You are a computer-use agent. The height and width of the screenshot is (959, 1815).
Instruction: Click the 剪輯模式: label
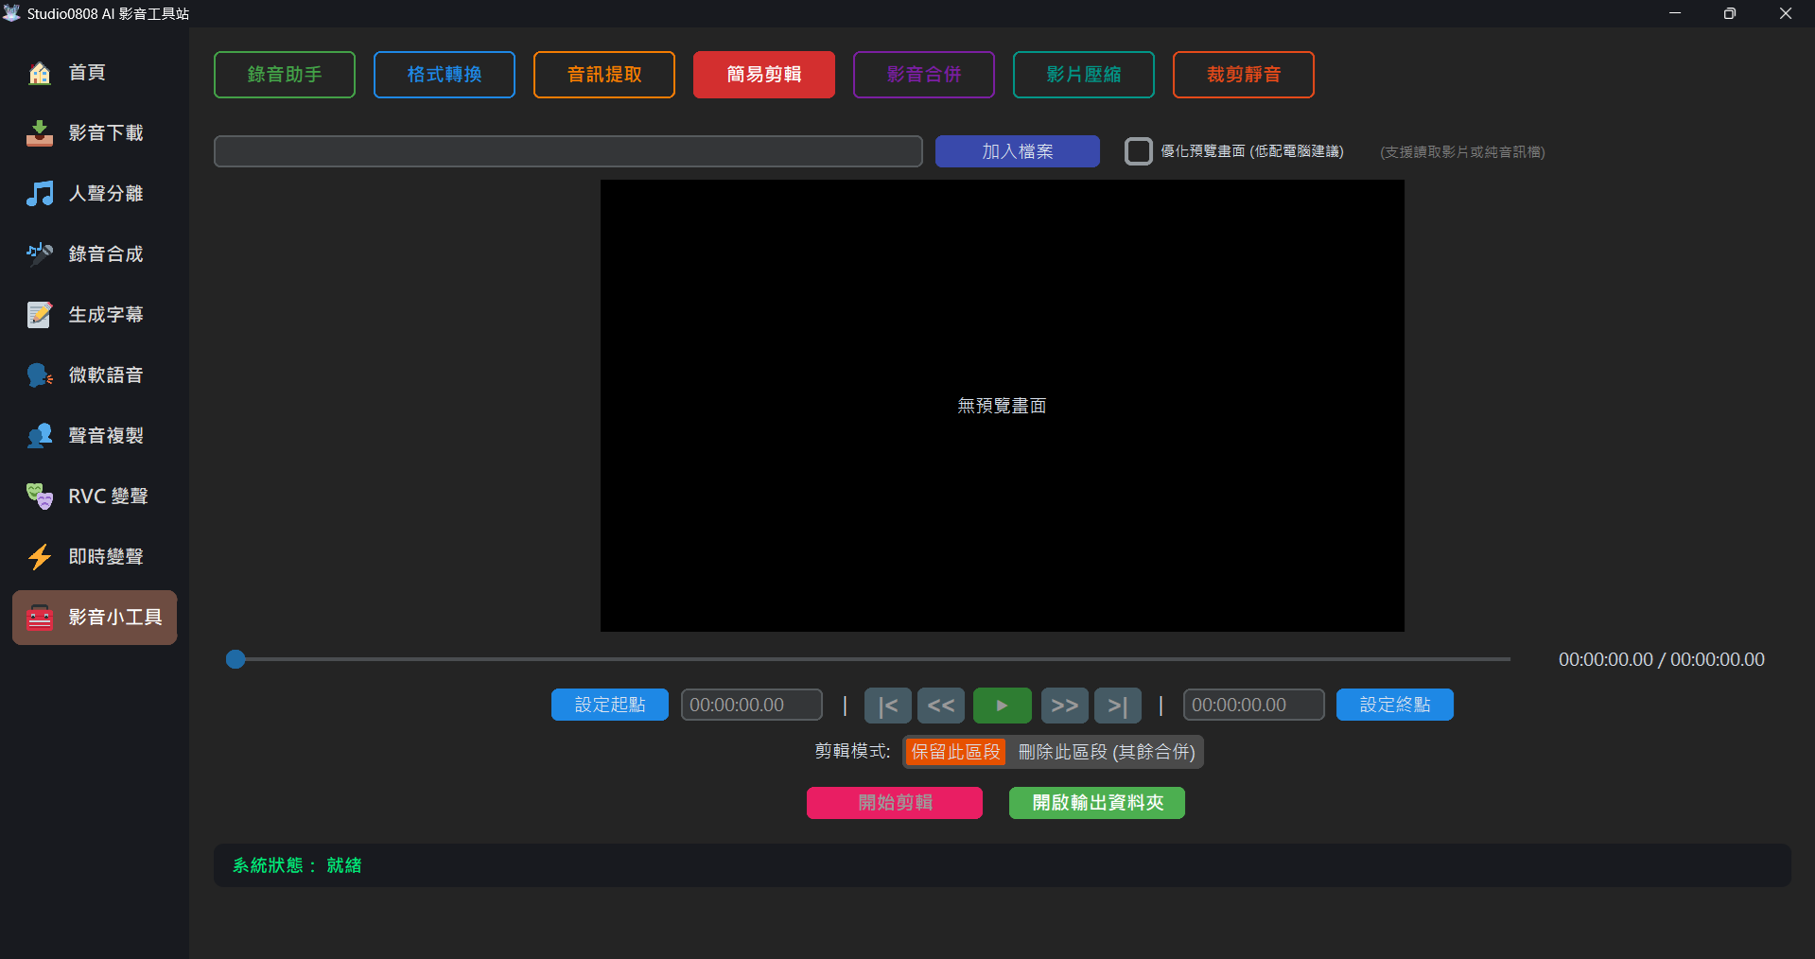[x=852, y=751]
